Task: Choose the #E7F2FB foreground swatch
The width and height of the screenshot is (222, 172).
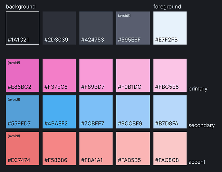Action: 170,28
